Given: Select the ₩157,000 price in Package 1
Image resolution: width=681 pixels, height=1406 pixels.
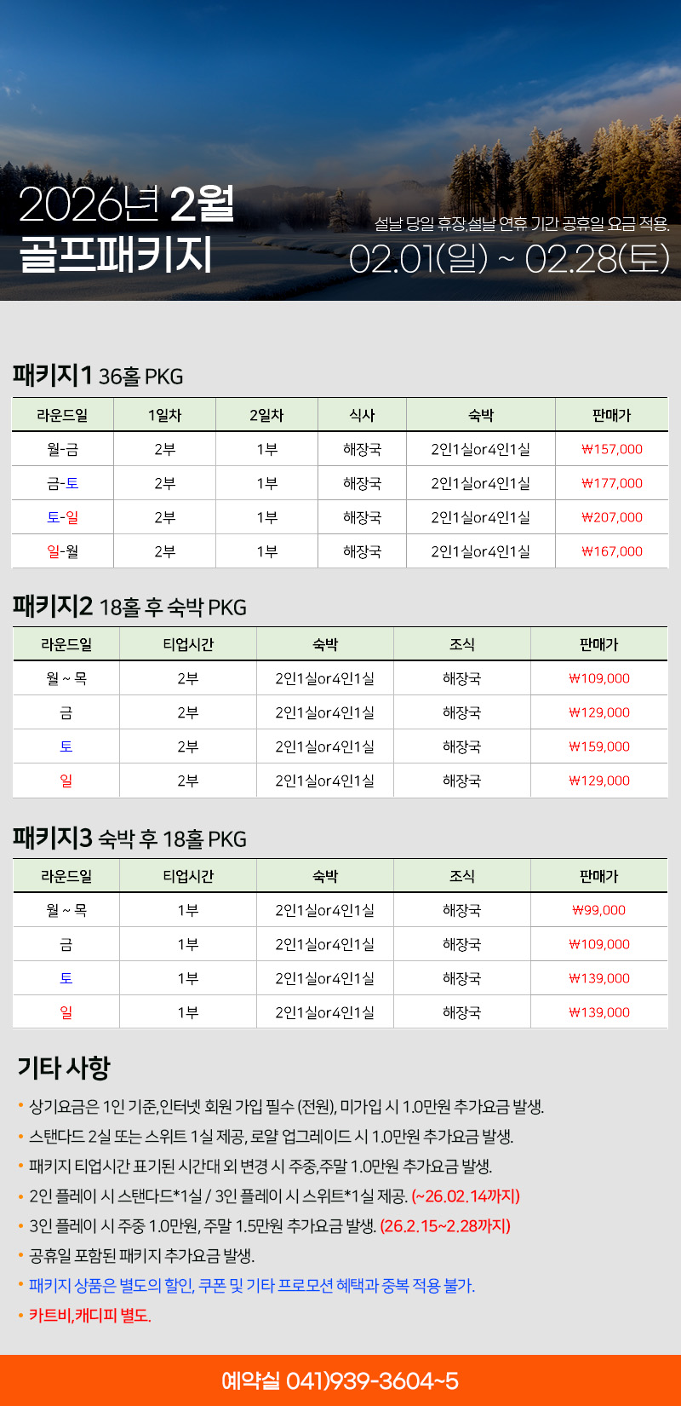Looking at the screenshot, I should click(x=612, y=449).
